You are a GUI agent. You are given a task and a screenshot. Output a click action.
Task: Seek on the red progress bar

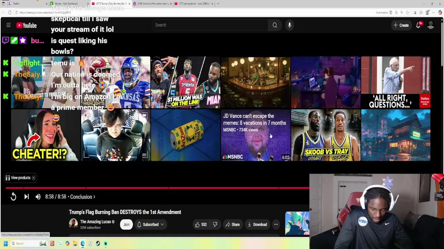point(157,188)
